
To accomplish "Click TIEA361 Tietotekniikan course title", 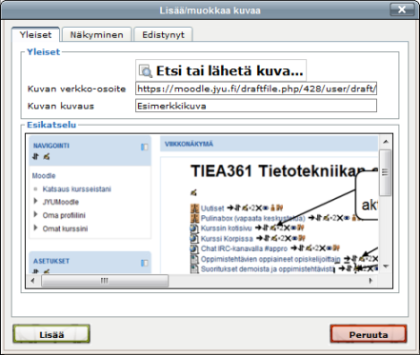I will (x=284, y=171).
